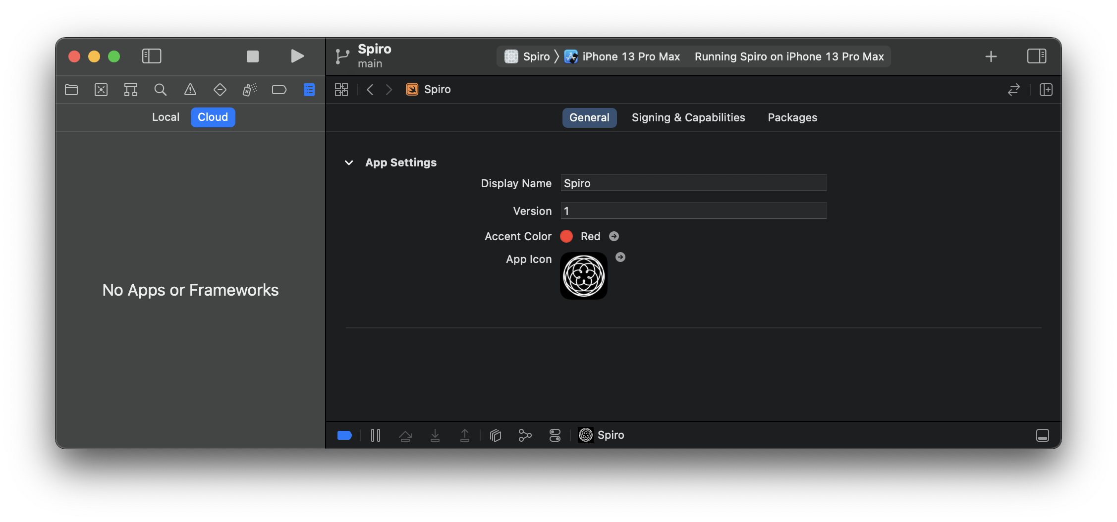Open the Project navigator folder icon
The image size is (1117, 522).
(71, 90)
